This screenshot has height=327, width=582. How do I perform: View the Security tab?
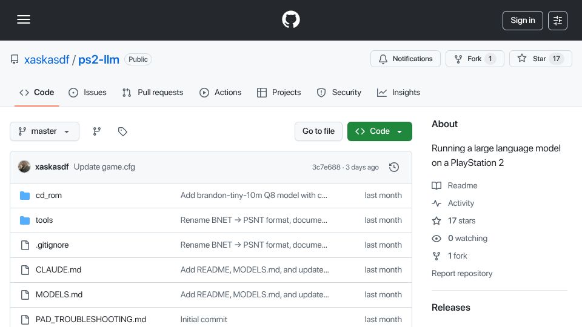pos(339,92)
